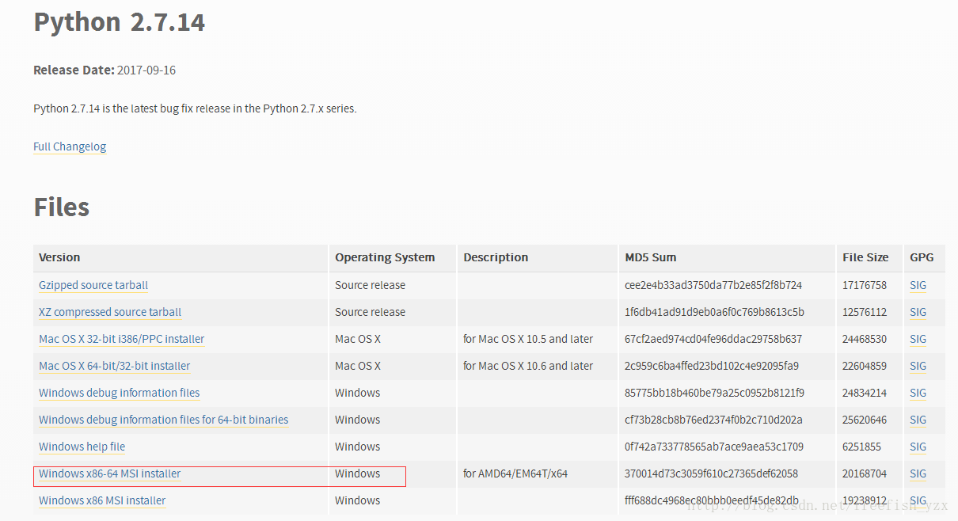Open SIG link in the 24834214 file size row
Image resolution: width=958 pixels, height=521 pixels.
click(918, 393)
